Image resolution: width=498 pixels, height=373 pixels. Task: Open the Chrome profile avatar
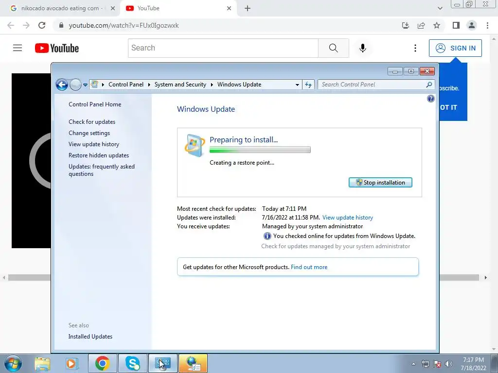coord(472,25)
